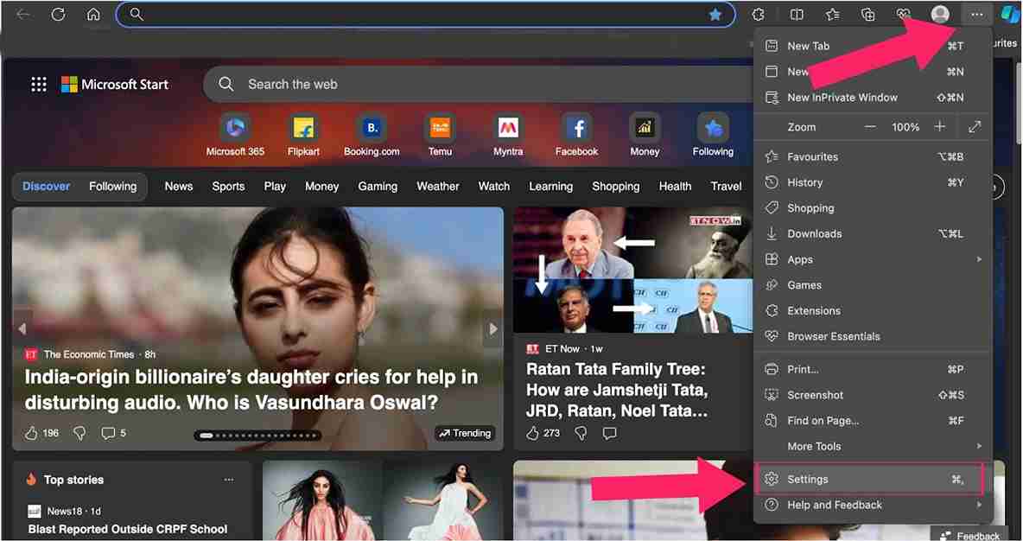This screenshot has height=541, width=1023.
Task: Open the Facebook shortcut tile
Action: pyautogui.click(x=577, y=135)
